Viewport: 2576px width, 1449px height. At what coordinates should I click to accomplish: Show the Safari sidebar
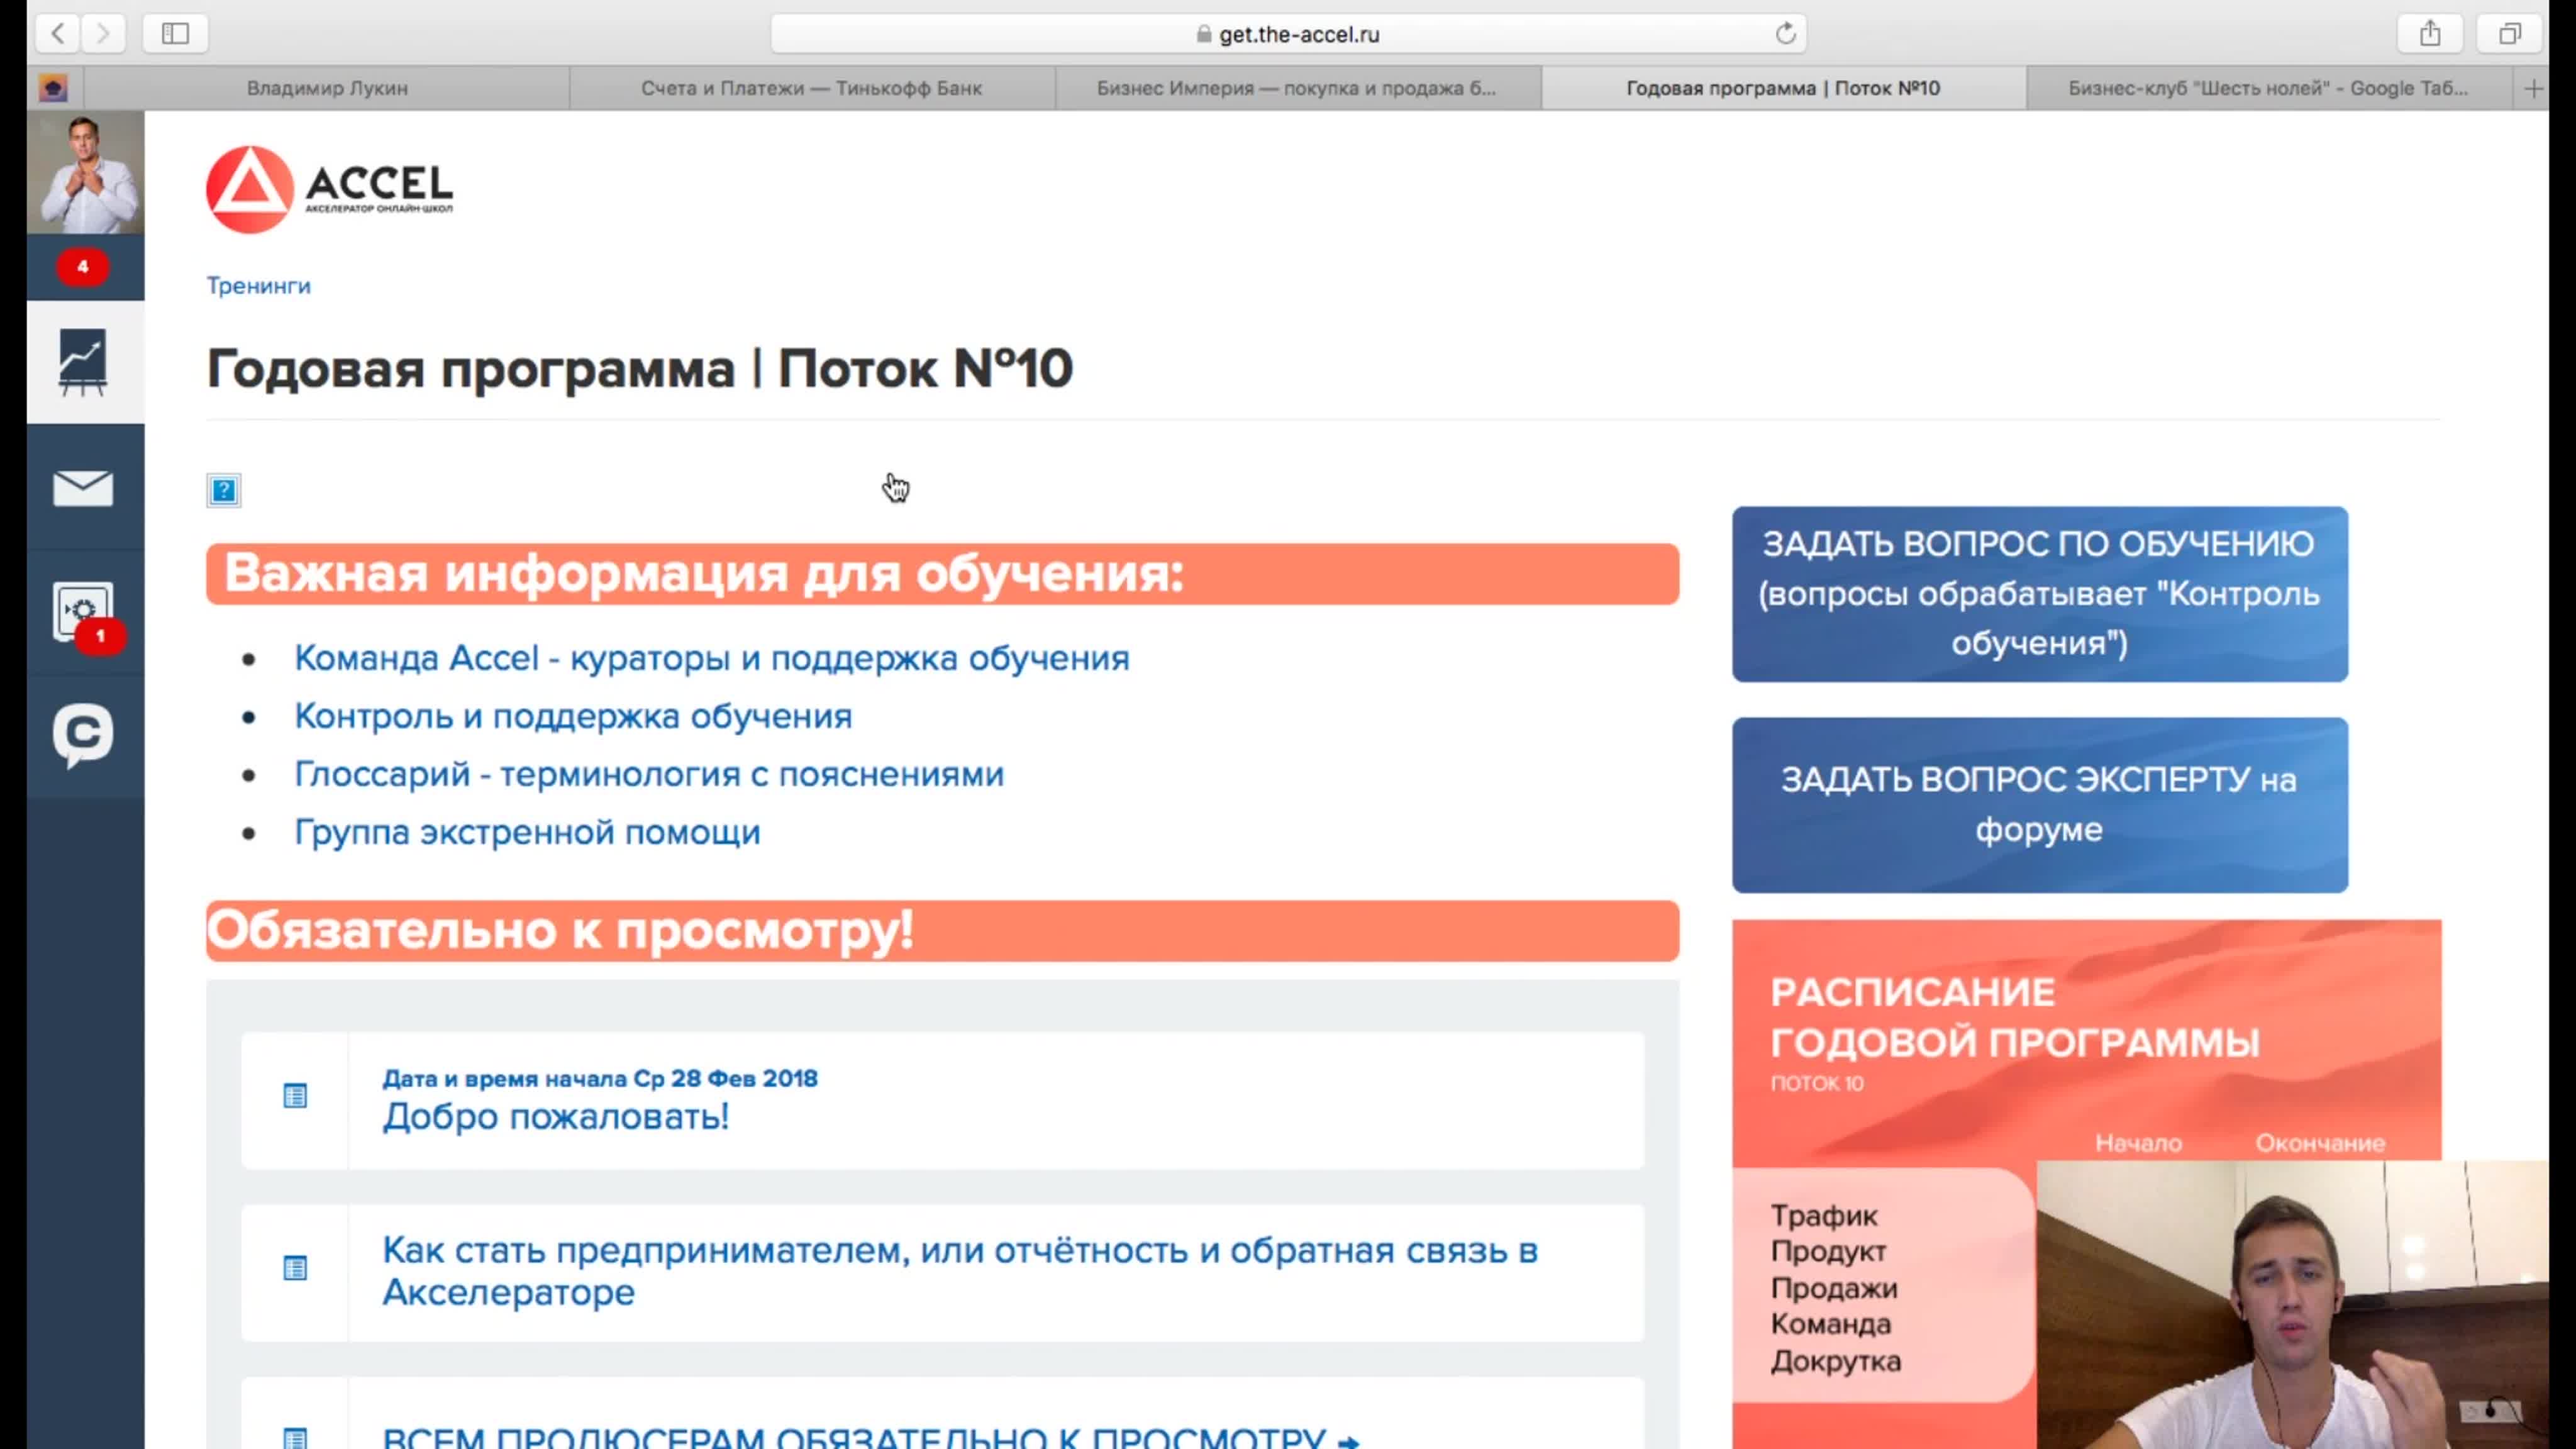click(x=175, y=33)
